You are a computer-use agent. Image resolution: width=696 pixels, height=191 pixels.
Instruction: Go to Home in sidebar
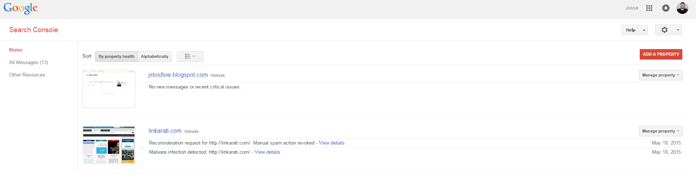click(x=16, y=50)
